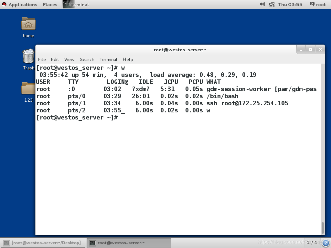Open the Applications menu
This screenshot has height=248, width=331.
tap(23, 5)
